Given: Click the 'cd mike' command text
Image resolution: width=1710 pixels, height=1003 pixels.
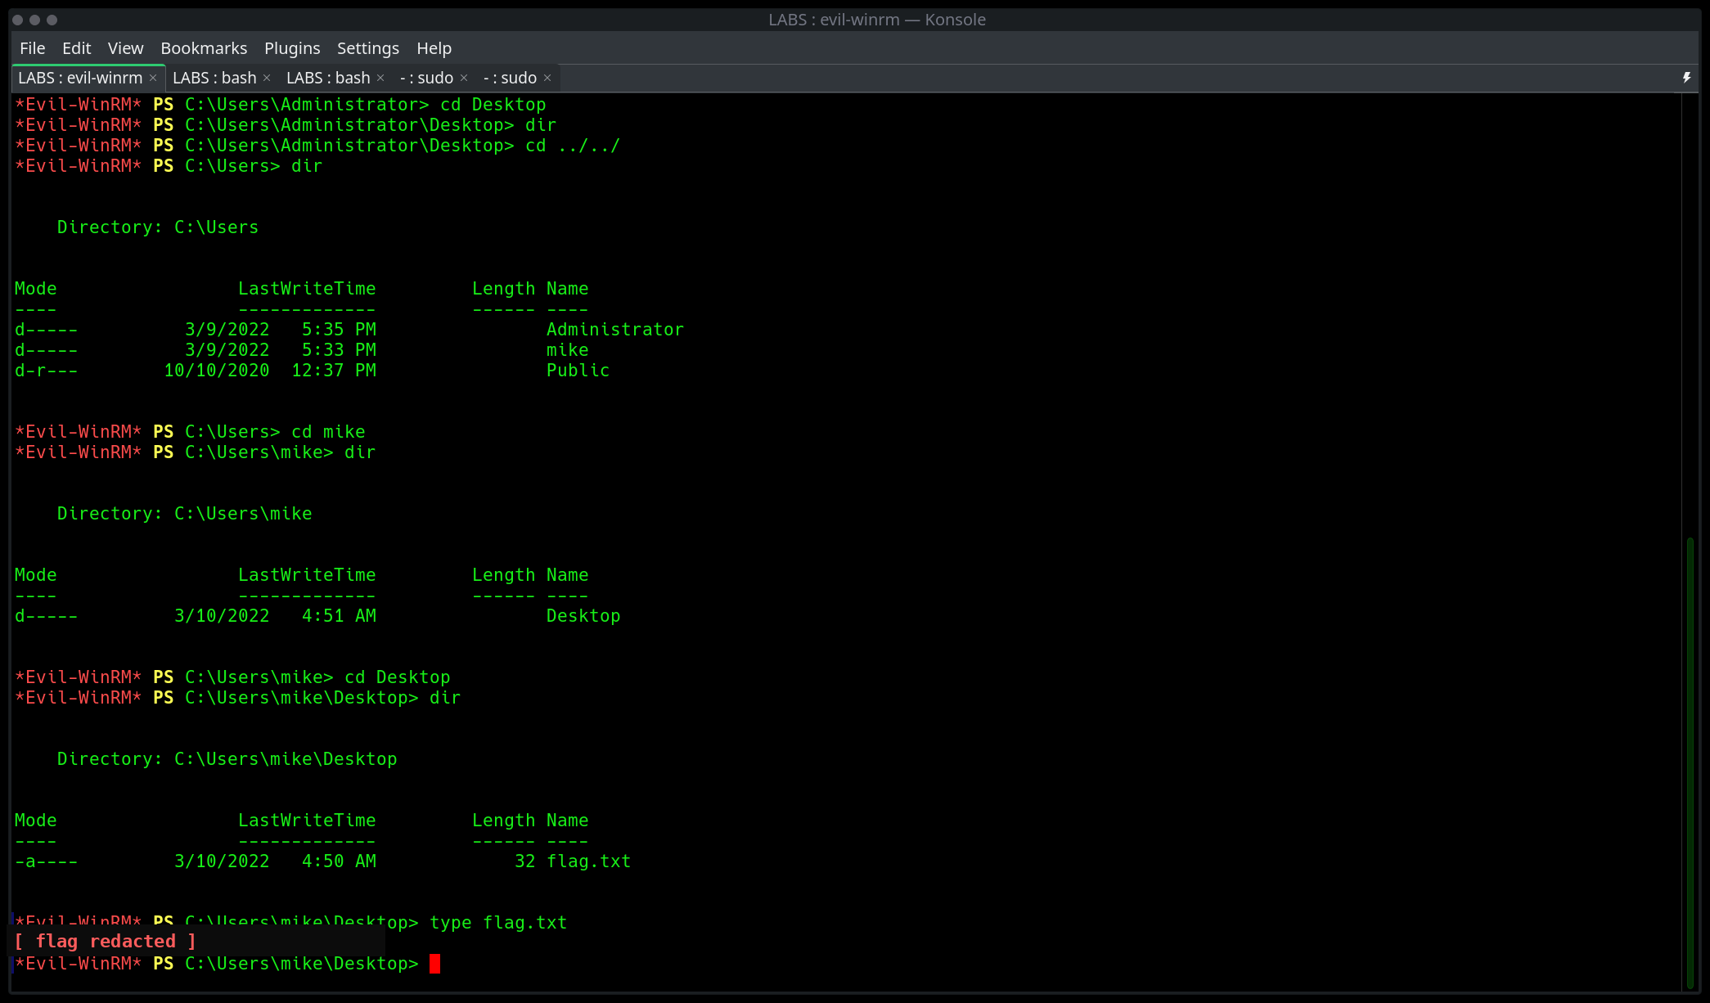Looking at the screenshot, I should 328,432.
